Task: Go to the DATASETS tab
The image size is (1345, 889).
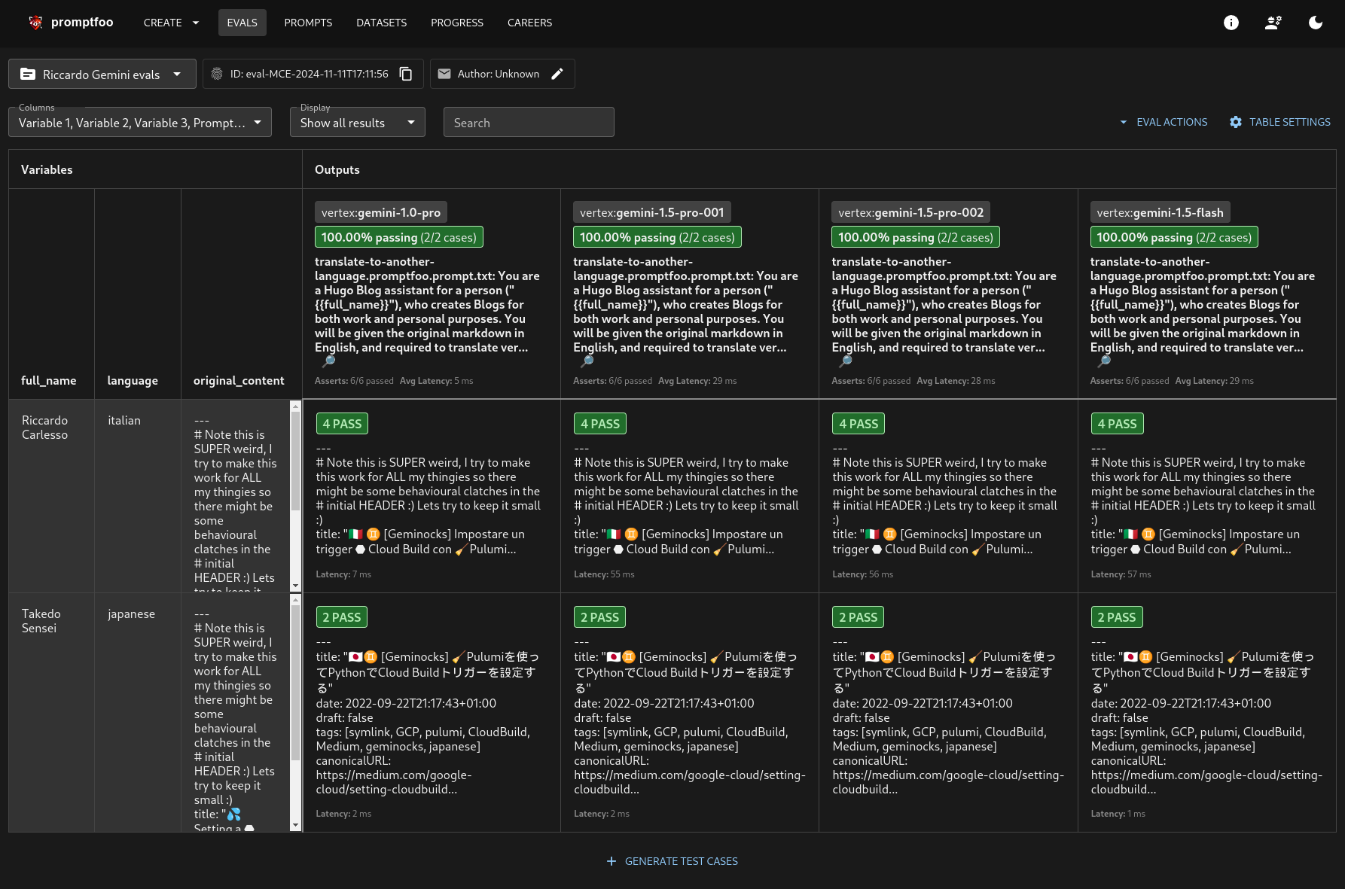Action: [x=382, y=23]
